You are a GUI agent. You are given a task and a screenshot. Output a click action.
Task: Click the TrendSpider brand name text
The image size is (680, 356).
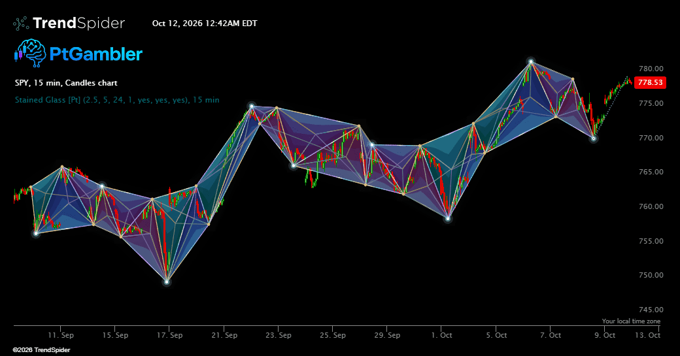coord(78,23)
